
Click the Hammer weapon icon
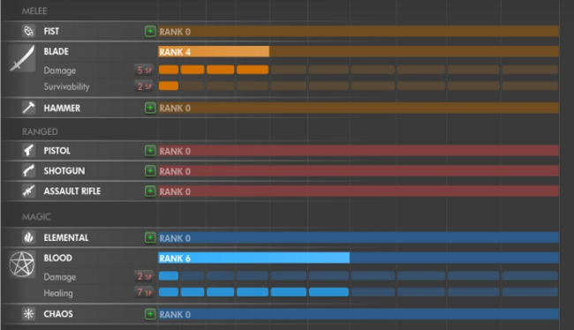click(x=28, y=108)
